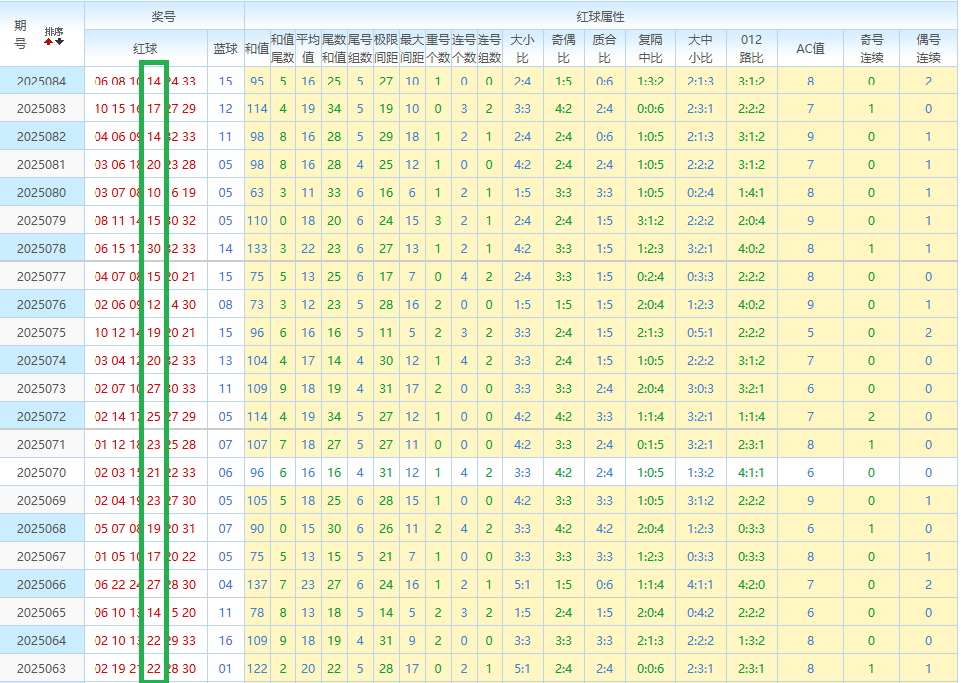Click 复隔中比 3:1:2 in row 2025079

[x=651, y=220]
